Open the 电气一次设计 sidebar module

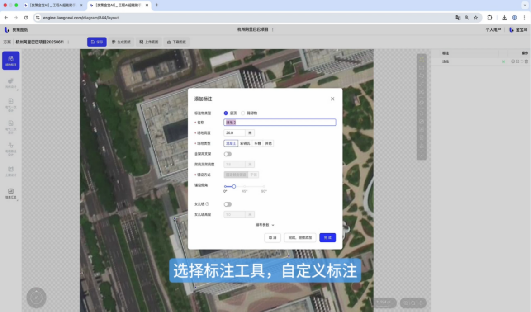coord(11,105)
